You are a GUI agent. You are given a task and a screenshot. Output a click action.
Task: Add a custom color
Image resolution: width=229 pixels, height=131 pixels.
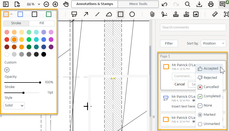point(7,70)
